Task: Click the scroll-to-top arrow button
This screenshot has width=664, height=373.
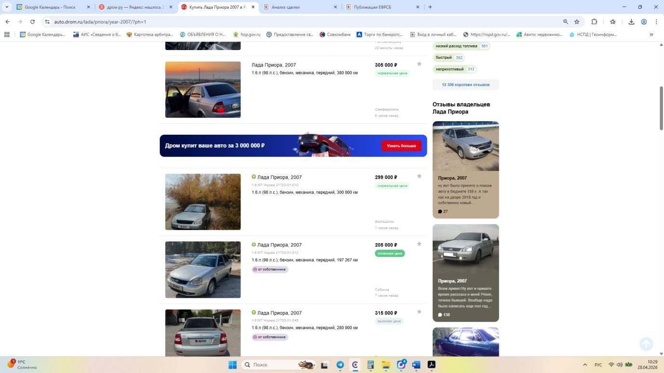Action: coord(646,344)
